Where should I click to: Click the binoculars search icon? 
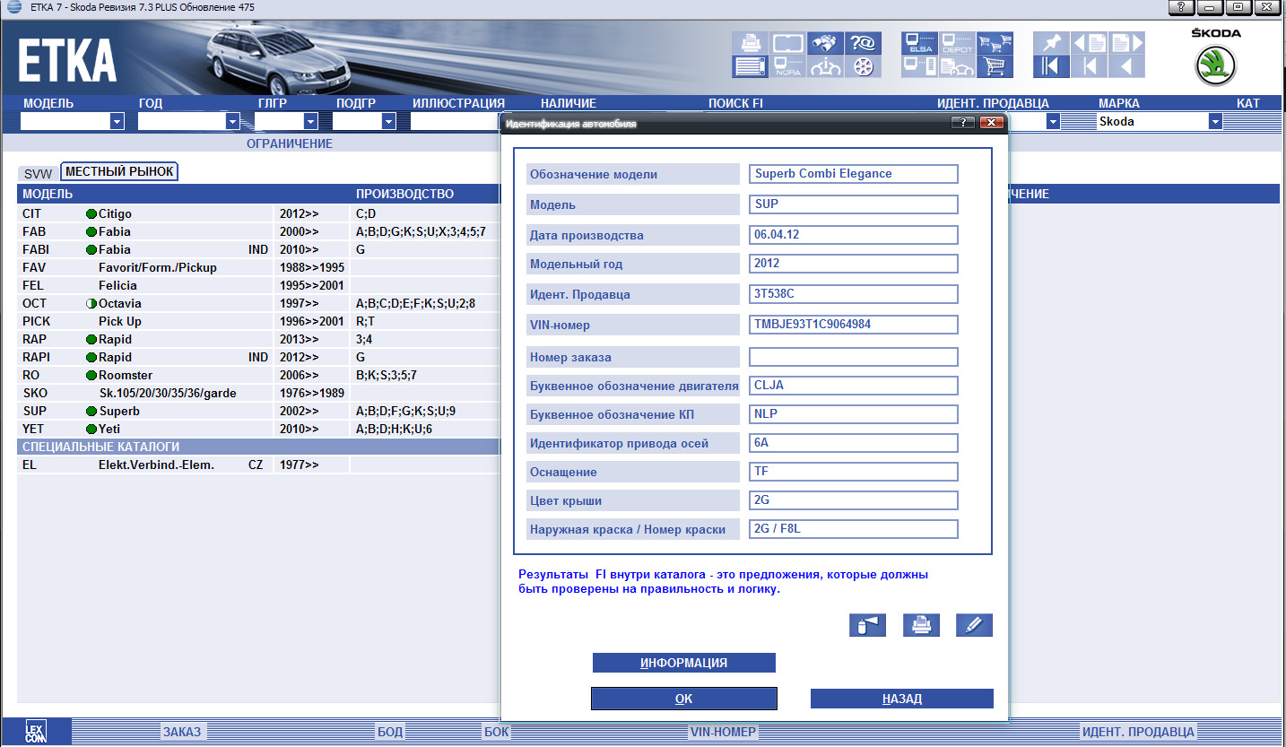click(826, 43)
